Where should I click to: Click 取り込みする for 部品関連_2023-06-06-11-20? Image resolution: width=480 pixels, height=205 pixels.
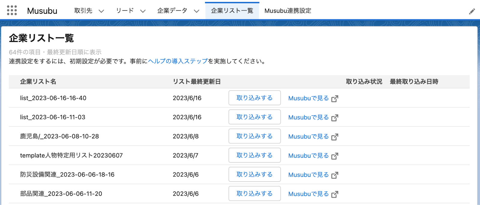[255, 194]
